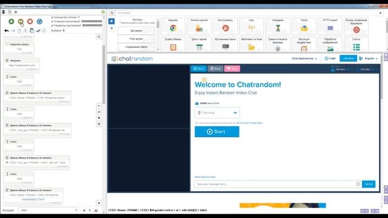Tick the Terms of Use agreement checkbox
The width and height of the screenshot is (388, 218).
[x=196, y=123]
